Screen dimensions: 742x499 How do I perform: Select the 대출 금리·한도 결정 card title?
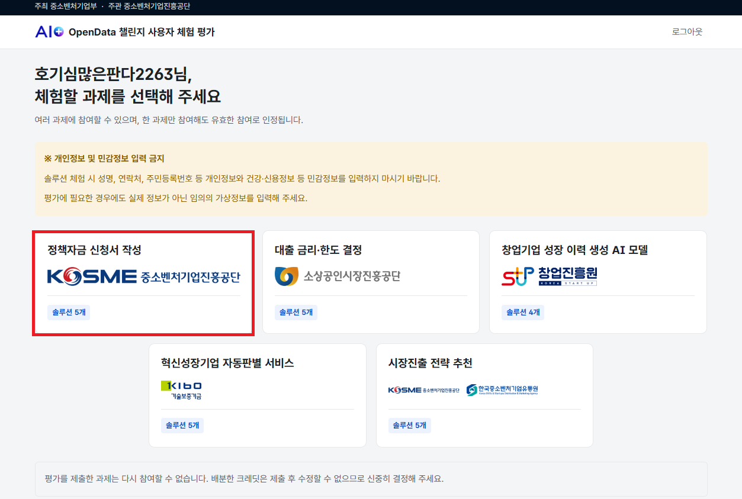[318, 250]
